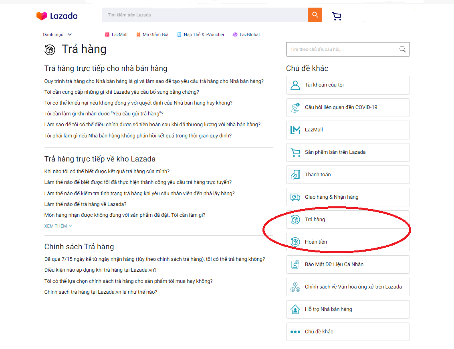Click the Bảo Mật Dữ Liệu Cá Nhân badge icon
Image resolution: width=454 pixels, height=349 pixels.
[296, 264]
